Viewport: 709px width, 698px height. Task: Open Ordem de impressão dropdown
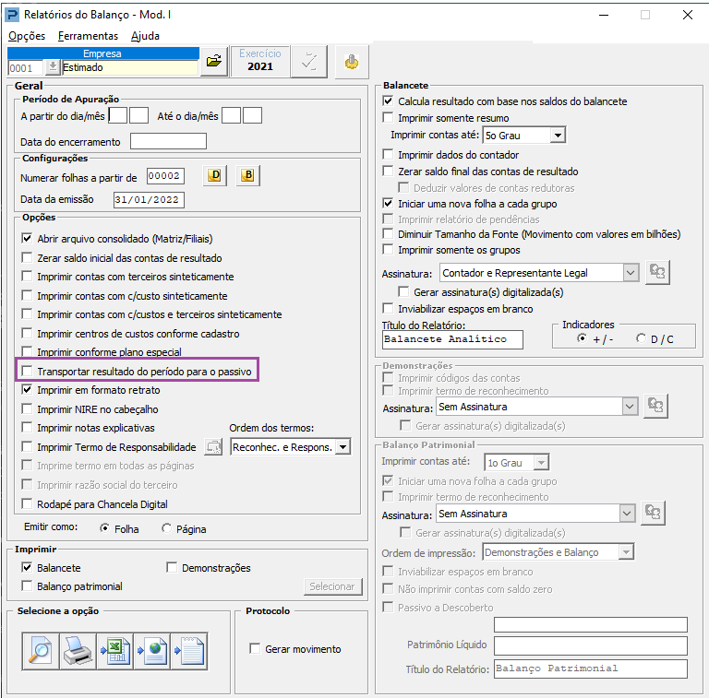pos(626,551)
